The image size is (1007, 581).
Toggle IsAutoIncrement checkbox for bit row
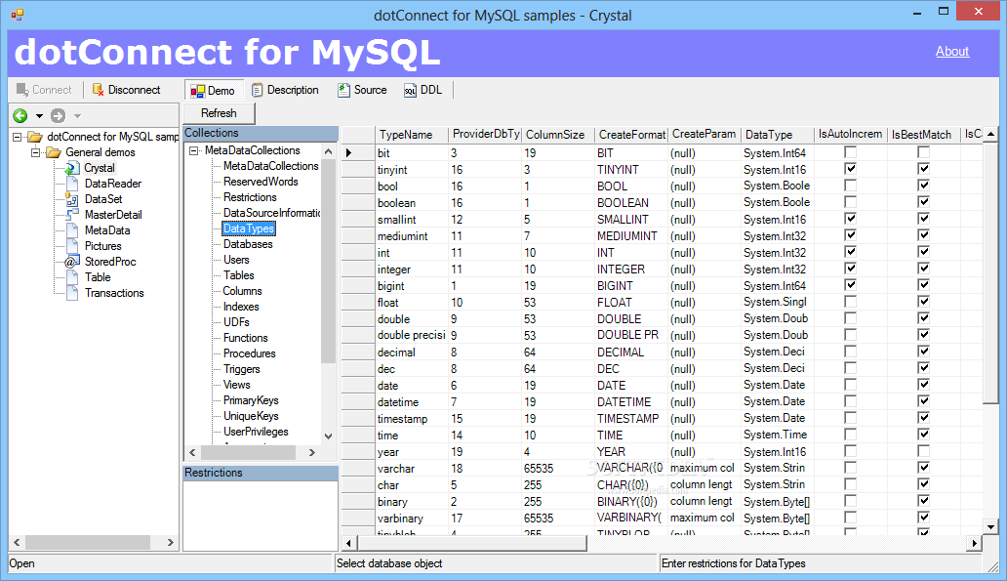(850, 152)
